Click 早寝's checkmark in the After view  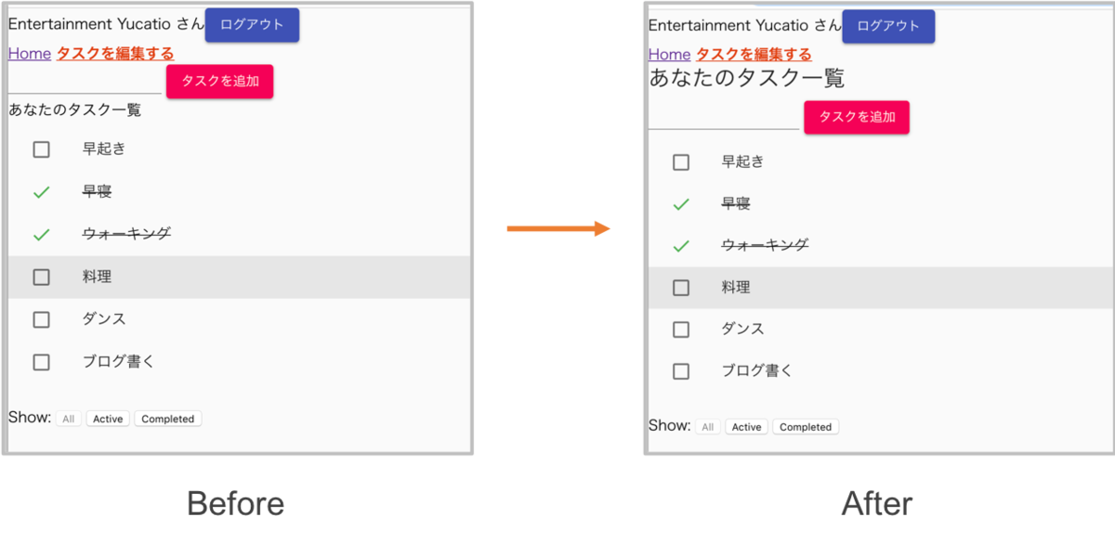(680, 203)
